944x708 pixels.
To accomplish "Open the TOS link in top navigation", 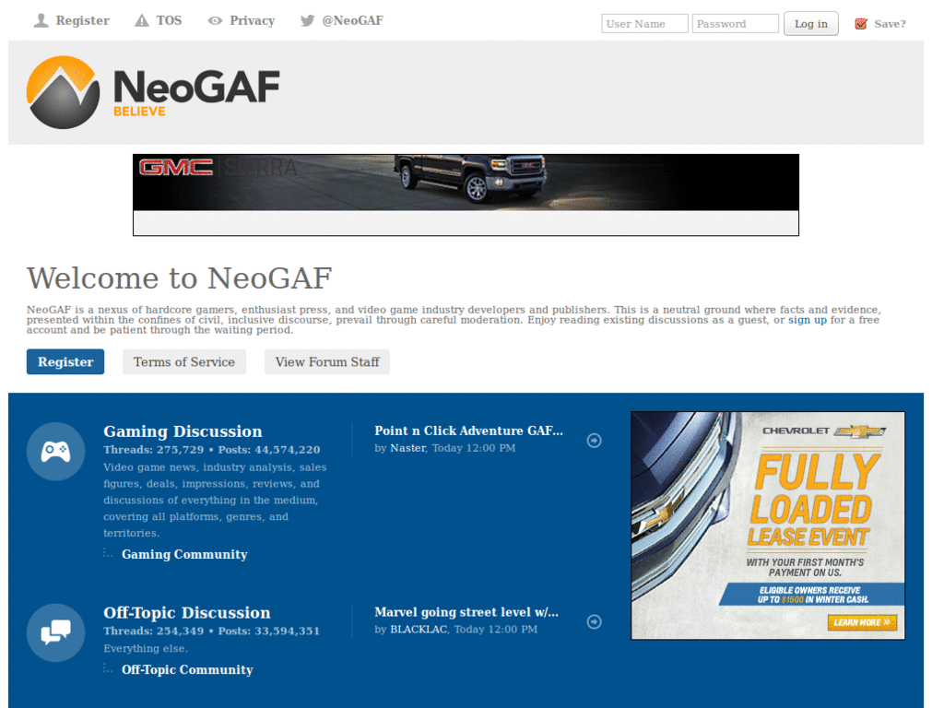I will 169,20.
